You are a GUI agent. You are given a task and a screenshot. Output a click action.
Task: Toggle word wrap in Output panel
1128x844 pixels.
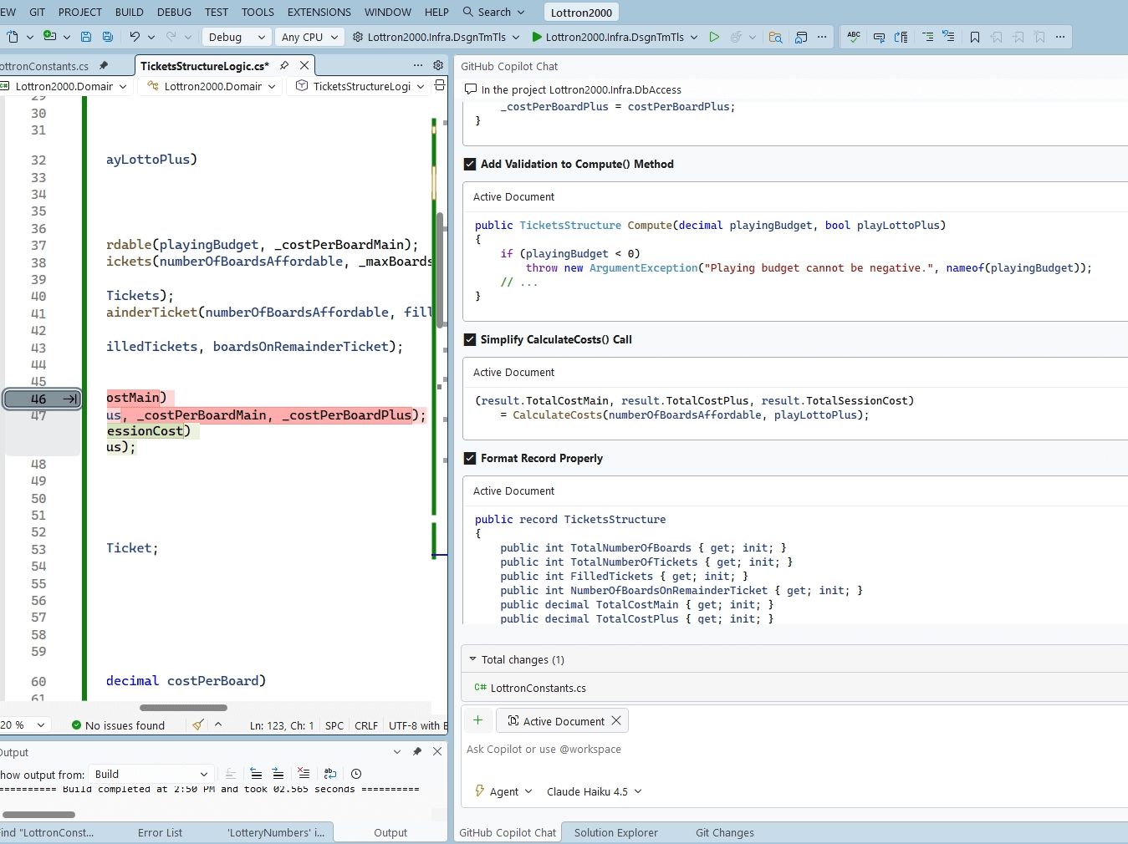[330, 774]
